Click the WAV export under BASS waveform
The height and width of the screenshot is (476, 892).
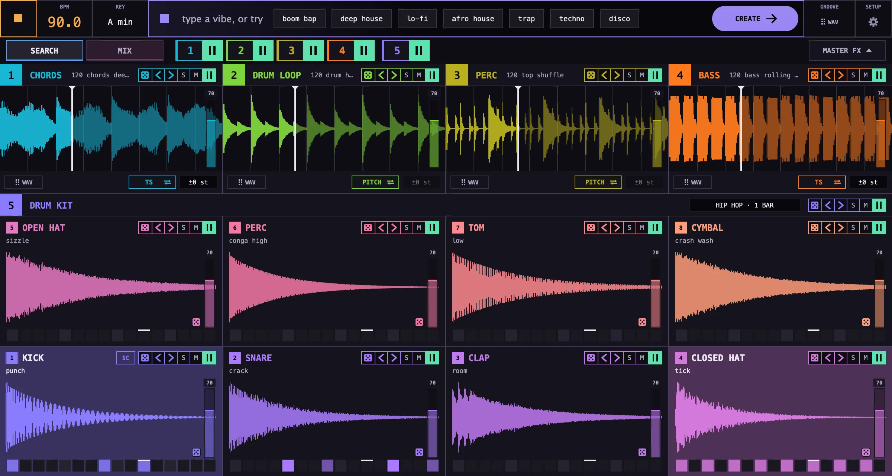tap(693, 182)
